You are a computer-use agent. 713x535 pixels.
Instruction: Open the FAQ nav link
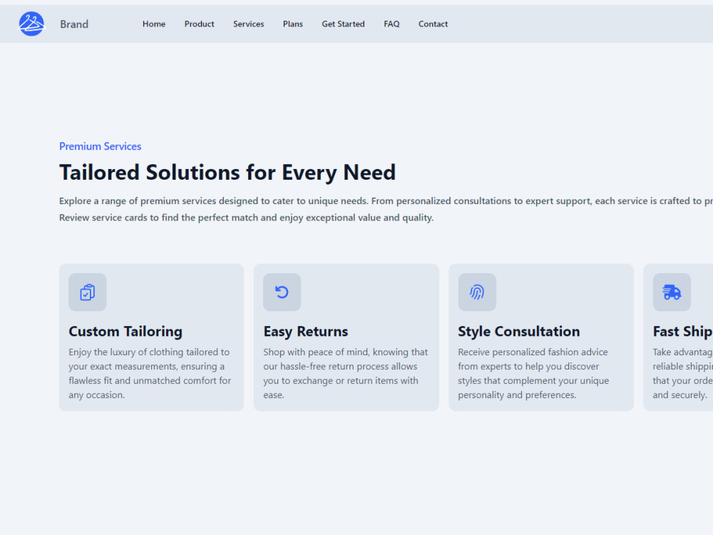point(391,24)
